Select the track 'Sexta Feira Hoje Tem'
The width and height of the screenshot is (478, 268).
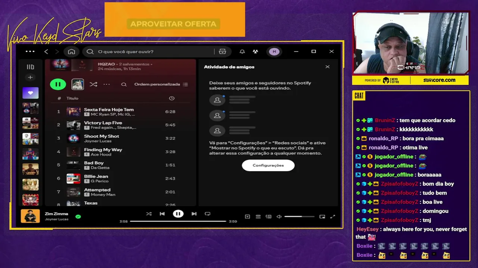(x=109, y=109)
